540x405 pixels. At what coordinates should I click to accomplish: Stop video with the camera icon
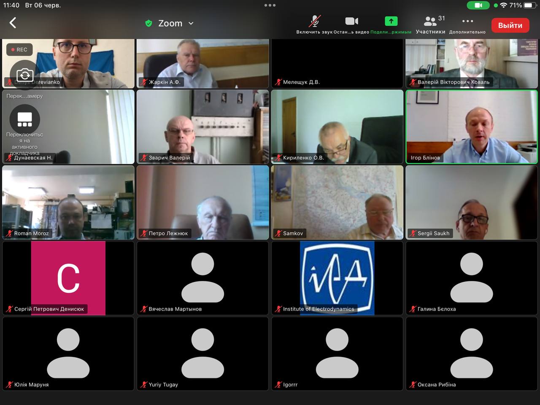pos(351,21)
